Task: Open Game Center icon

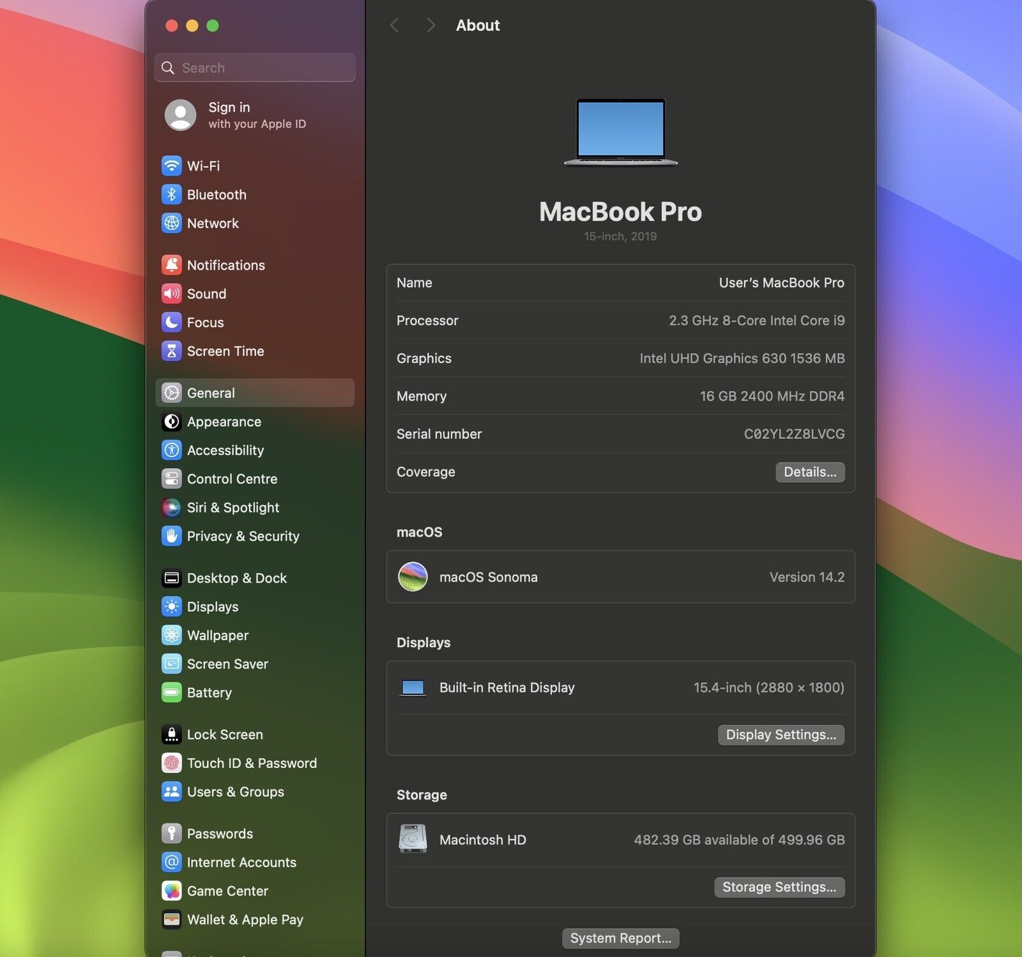Action: pos(171,891)
